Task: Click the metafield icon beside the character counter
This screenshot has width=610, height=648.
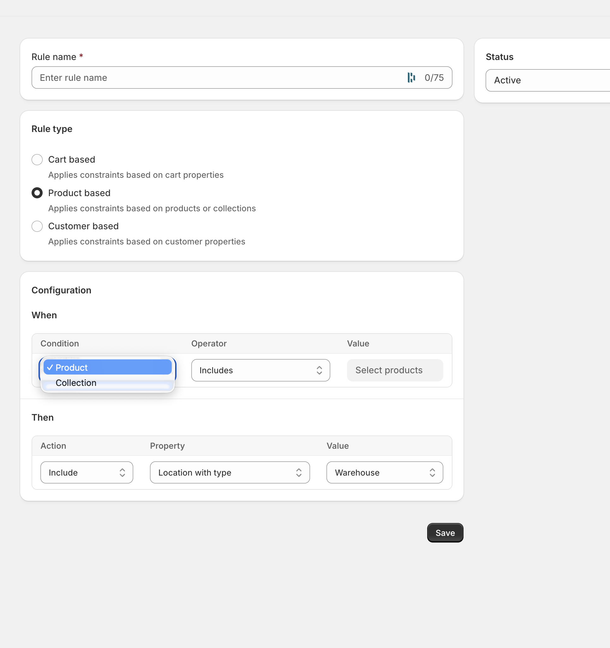Action: (x=411, y=78)
